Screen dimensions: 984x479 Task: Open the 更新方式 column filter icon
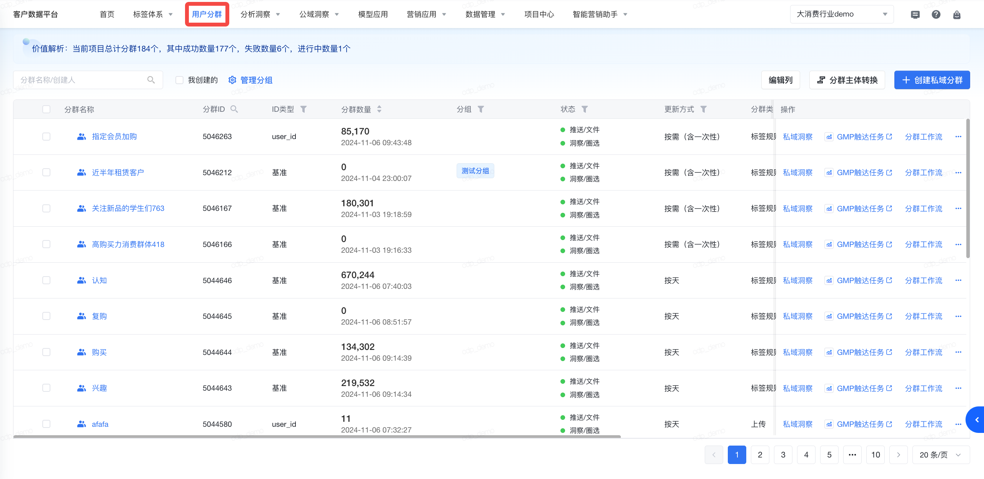tap(704, 109)
